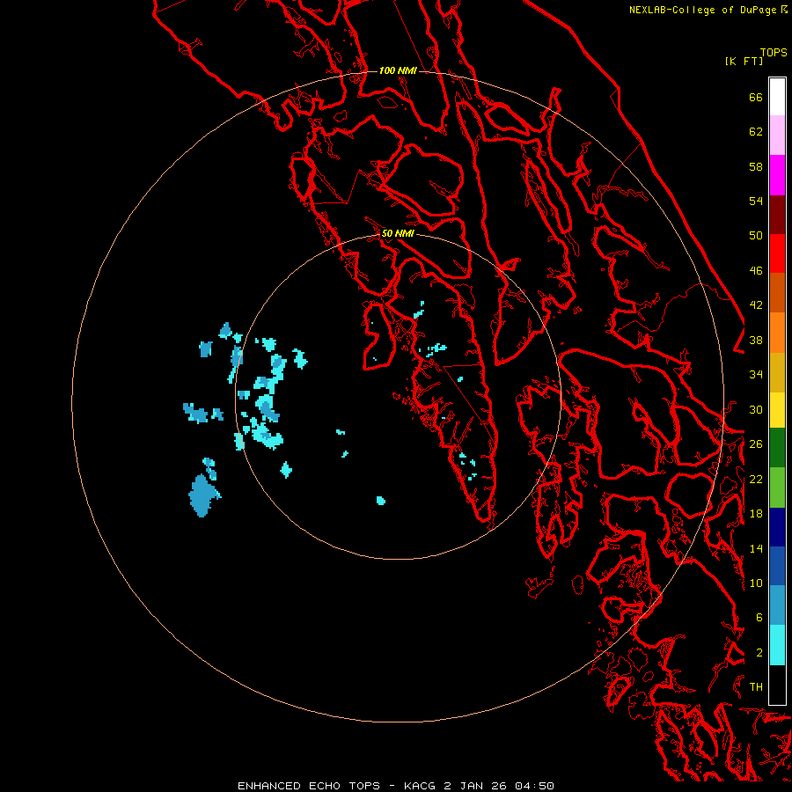Click the dark orange swatch between 46 and 42
Image resolution: width=792 pixels, height=792 pixels.
[x=777, y=292]
